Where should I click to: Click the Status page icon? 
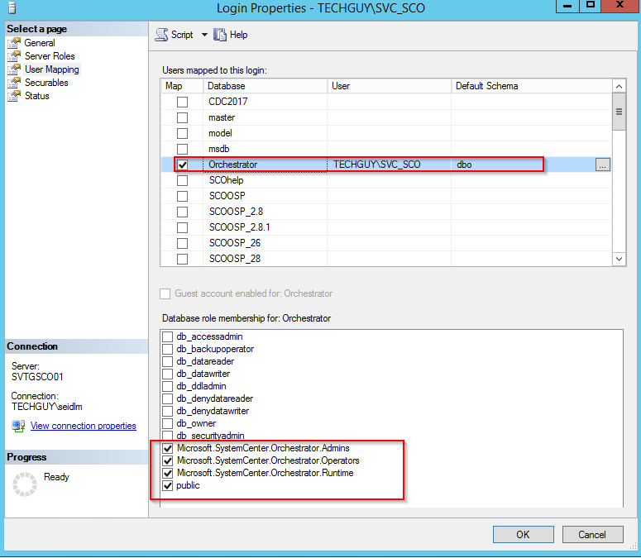click(14, 96)
